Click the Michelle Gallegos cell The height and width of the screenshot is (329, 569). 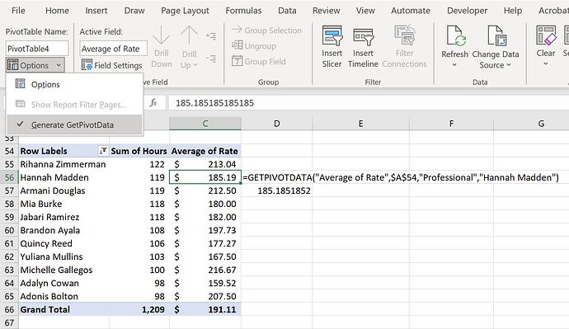coord(63,270)
